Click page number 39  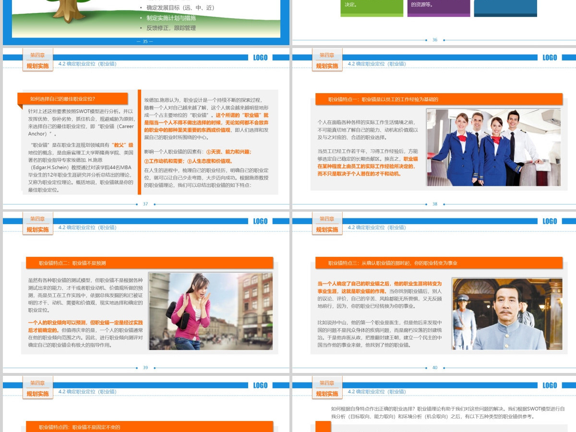coord(145,368)
